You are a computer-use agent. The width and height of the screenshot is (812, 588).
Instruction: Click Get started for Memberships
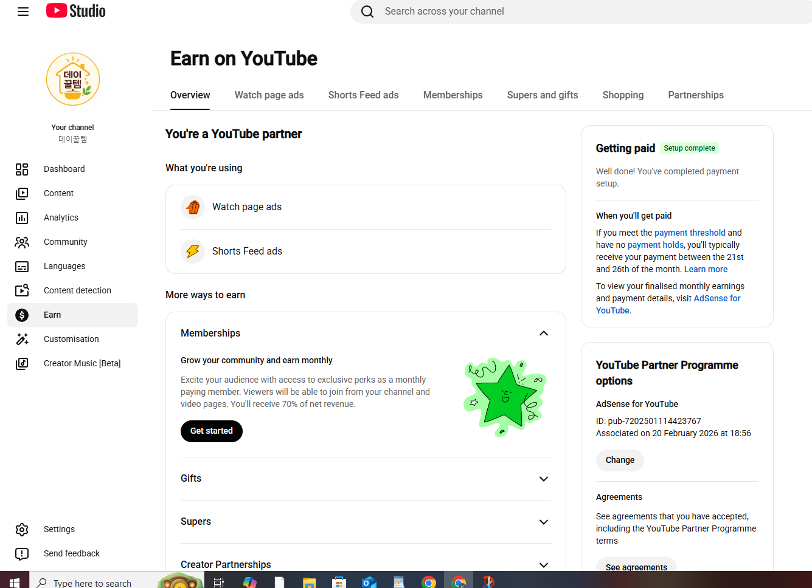click(x=212, y=431)
